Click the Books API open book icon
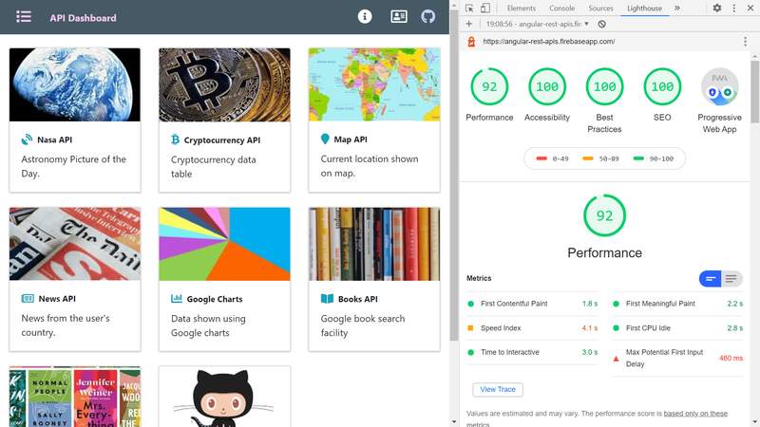760x427 pixels. click(327, 299)
